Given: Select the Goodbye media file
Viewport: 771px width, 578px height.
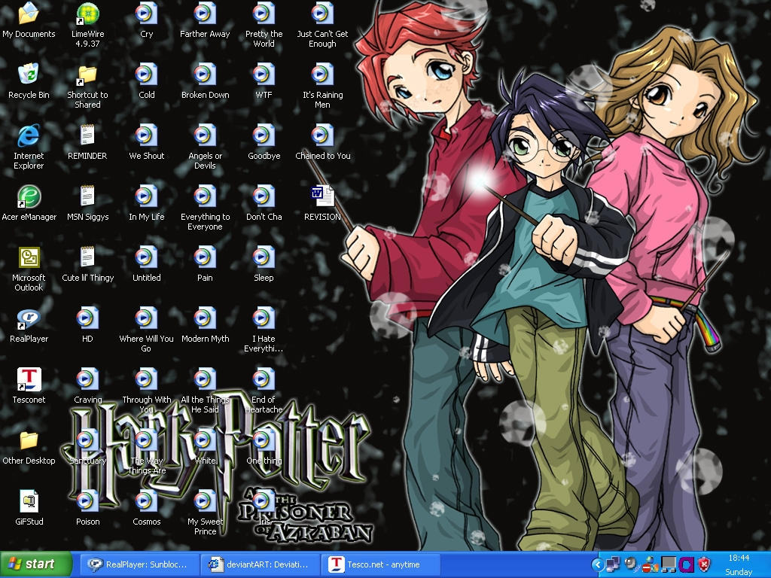Looking at the screenshot, I should (264, 135).
